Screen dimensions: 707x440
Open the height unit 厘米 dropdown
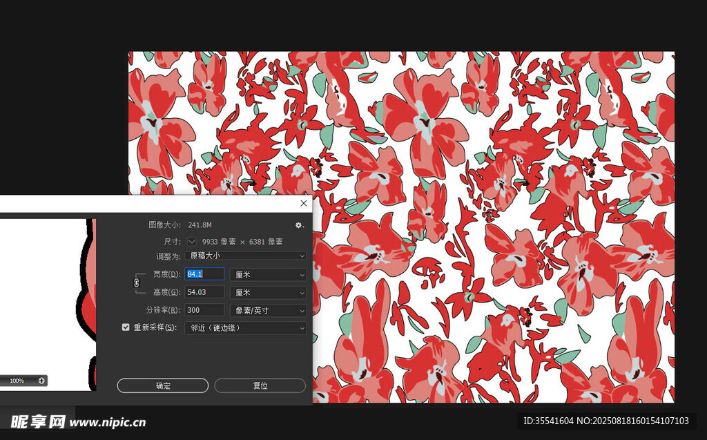click(x=267, y=292)
